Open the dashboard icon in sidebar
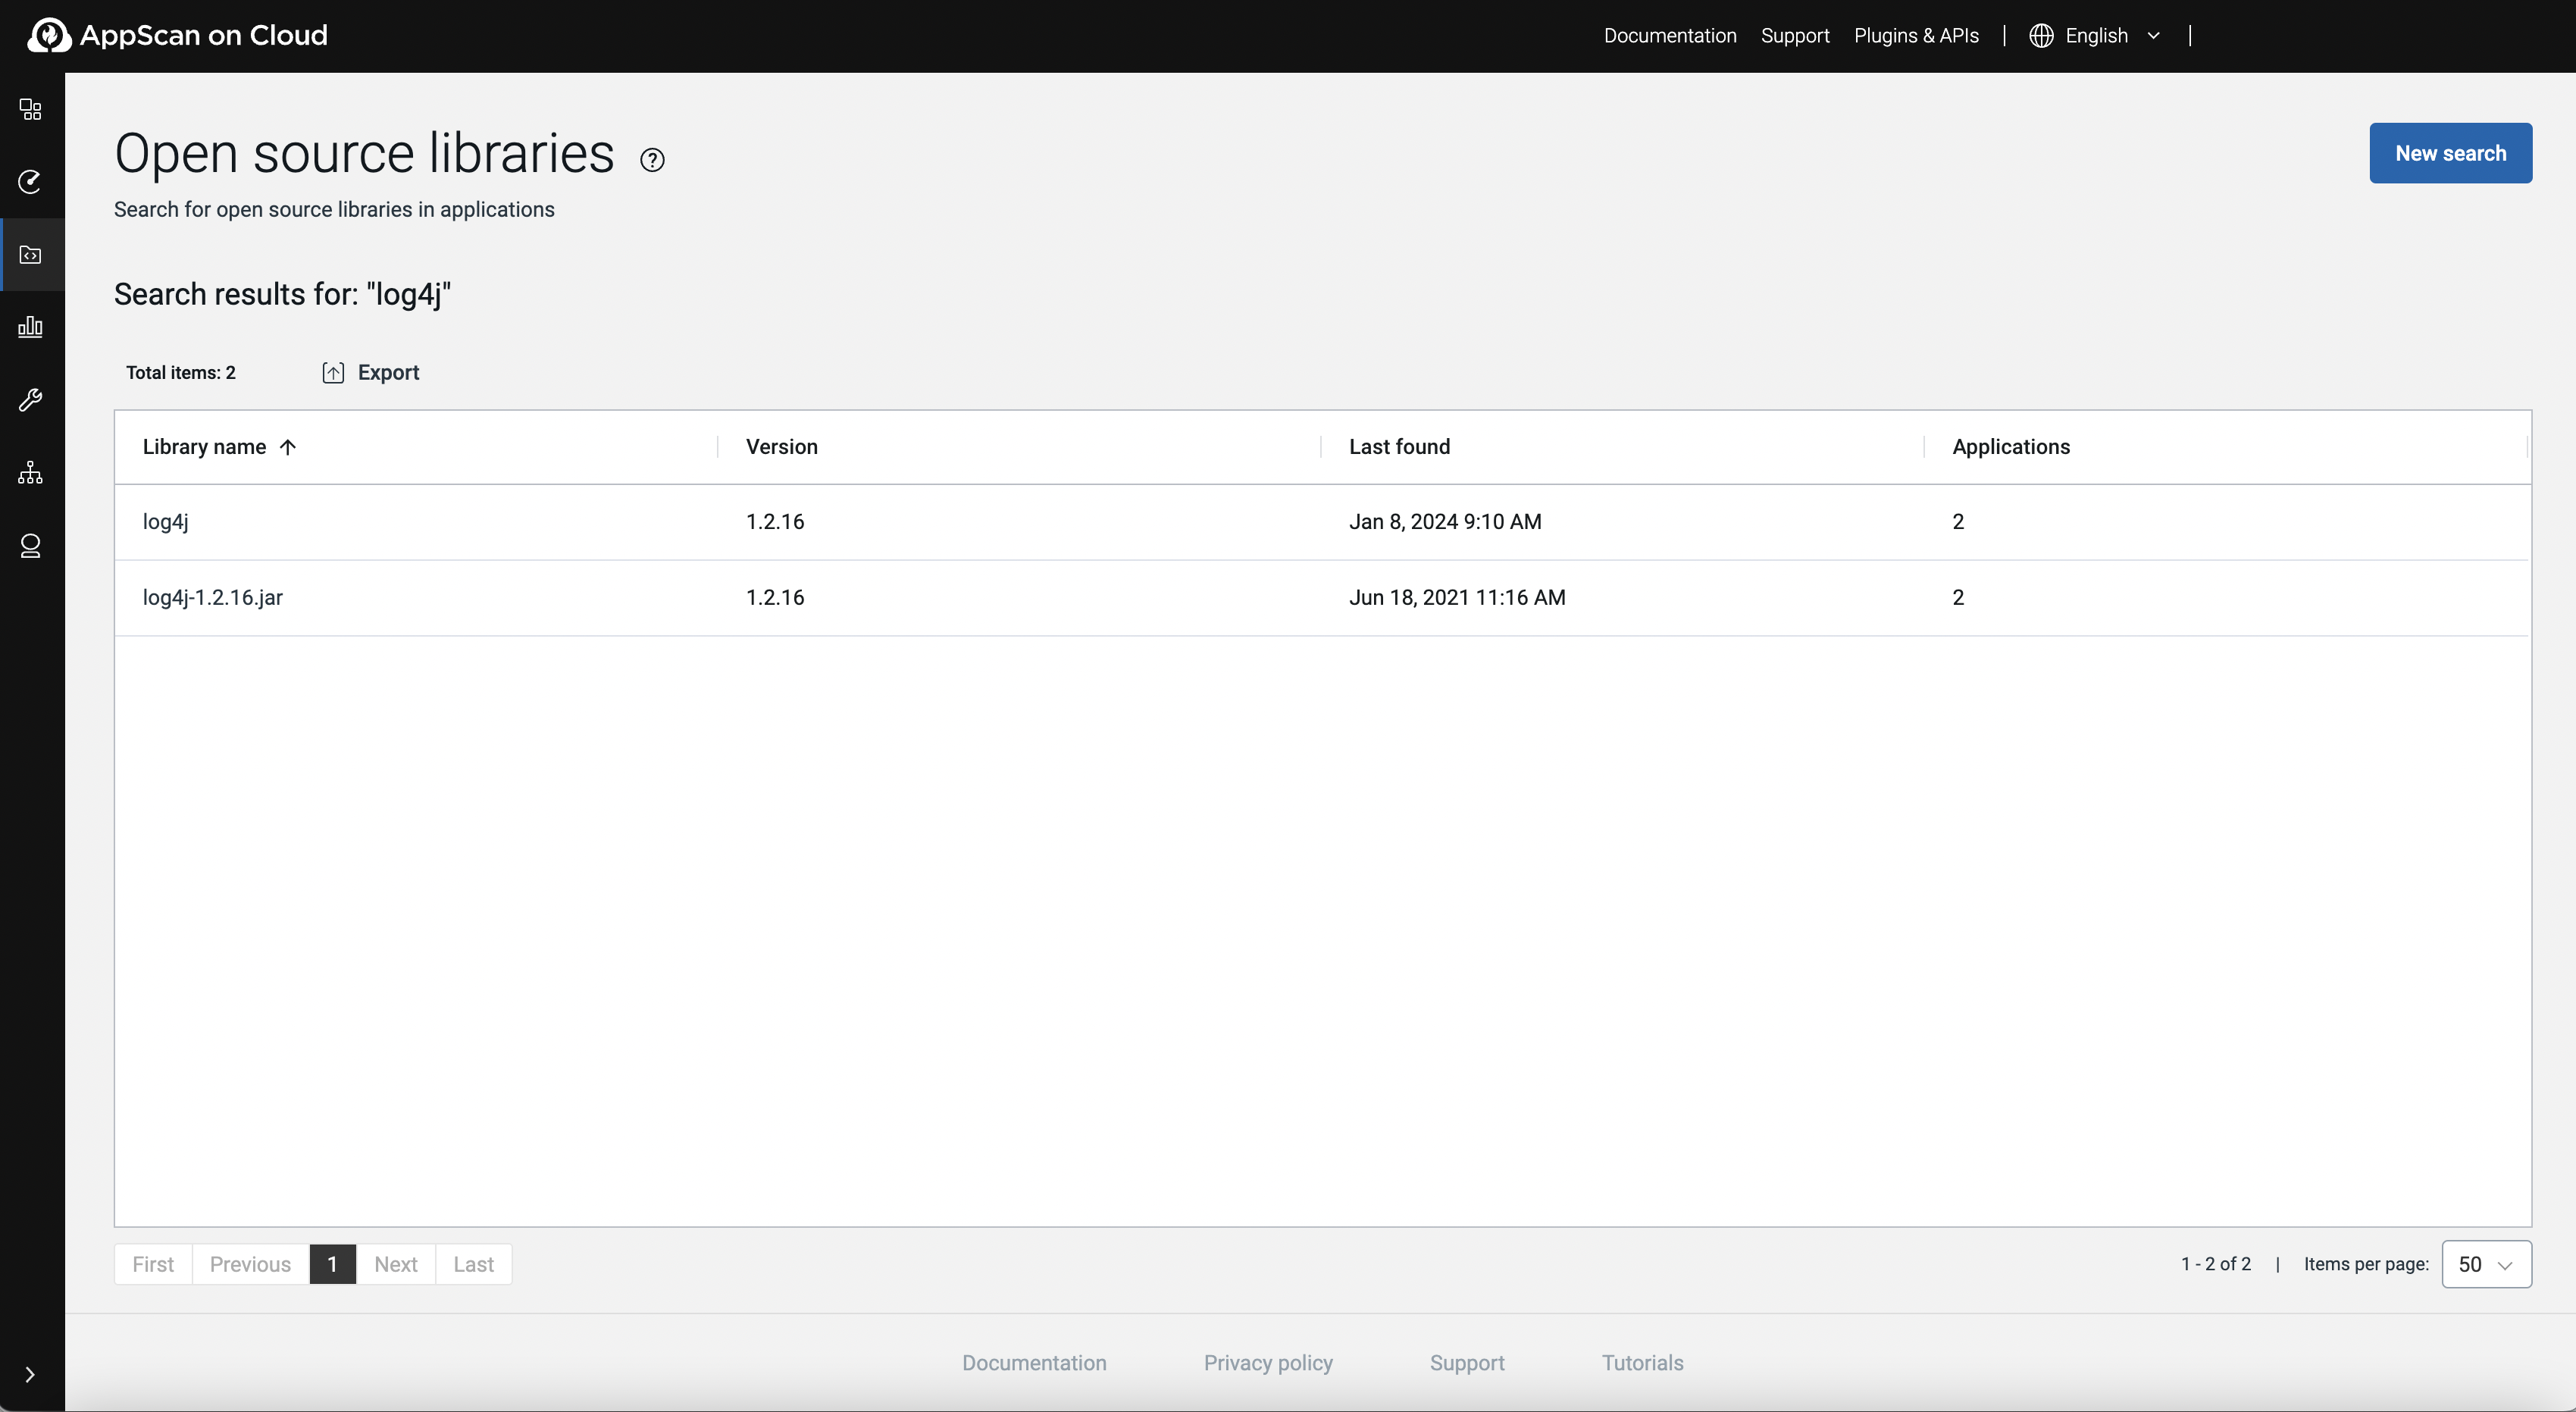 click(x=31, y=109)
